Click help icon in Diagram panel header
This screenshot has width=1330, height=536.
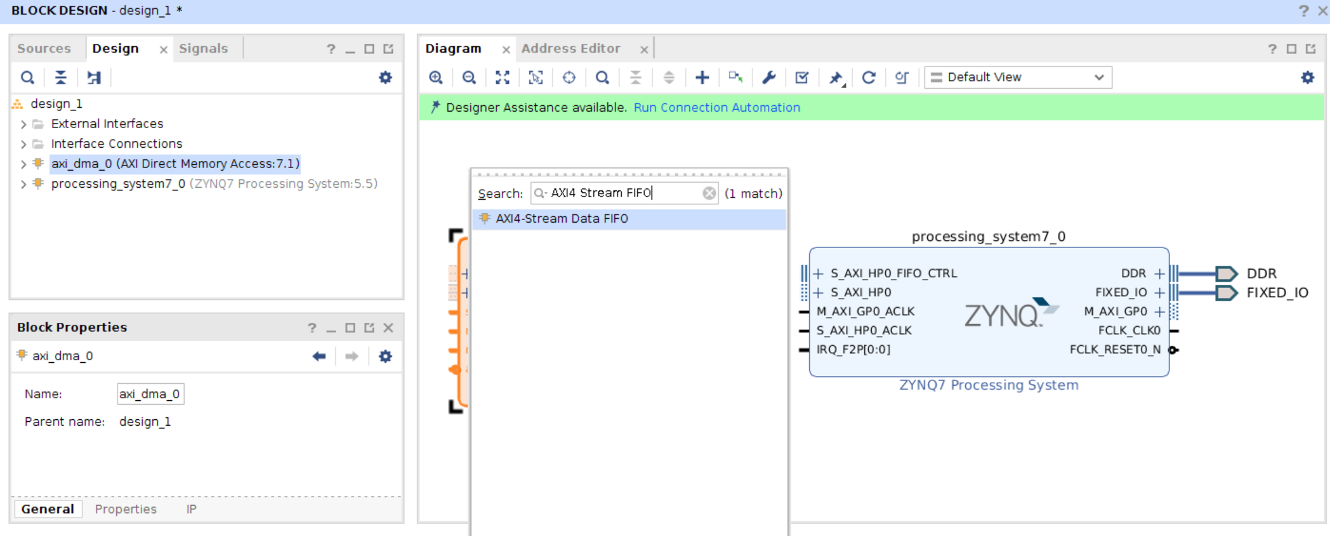point(1272,49)
